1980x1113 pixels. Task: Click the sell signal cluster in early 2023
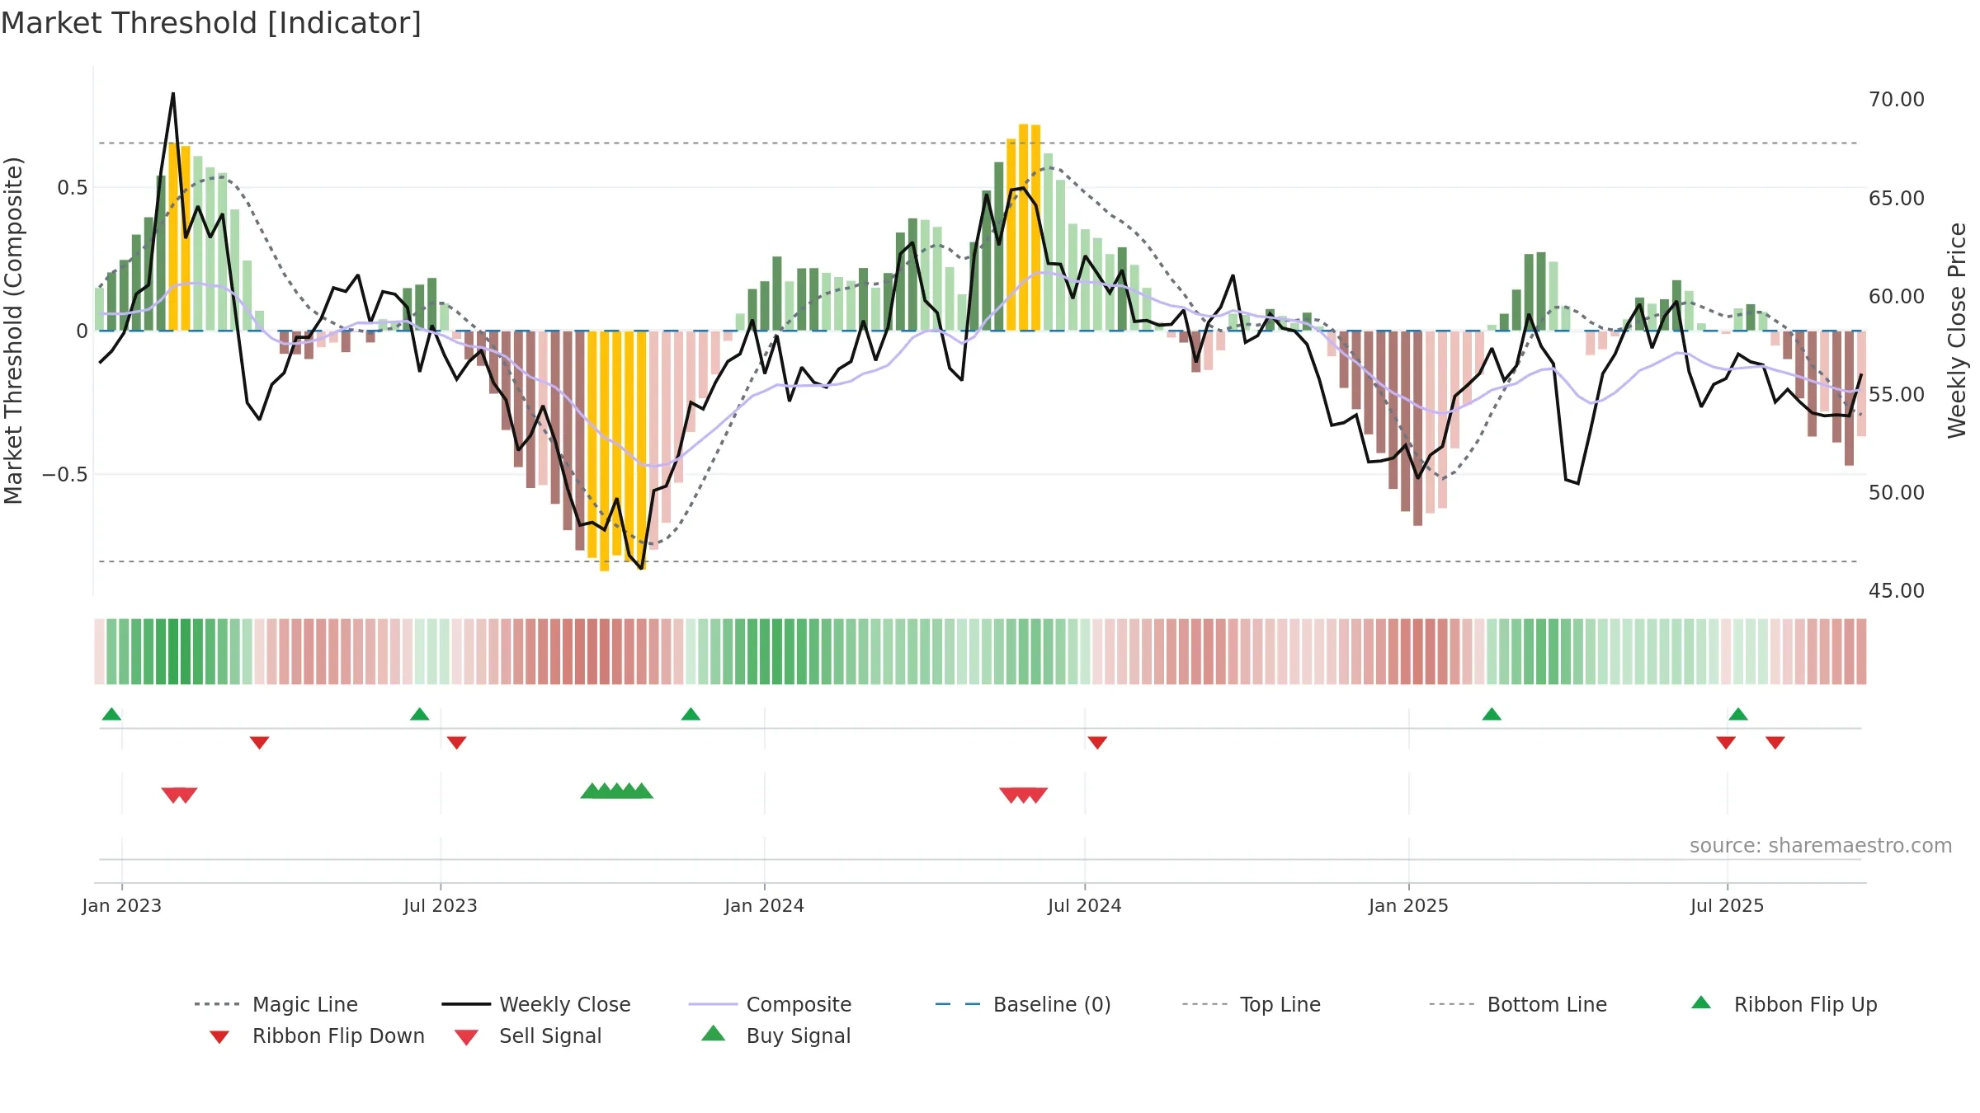(x=179, y=795)
